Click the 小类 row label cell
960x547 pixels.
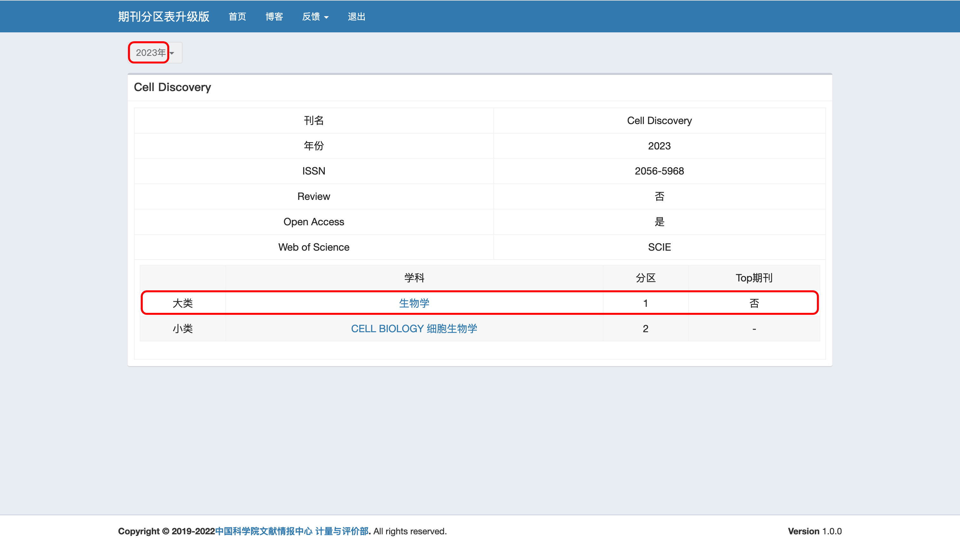pyautogui.click(x=183, y=329)
